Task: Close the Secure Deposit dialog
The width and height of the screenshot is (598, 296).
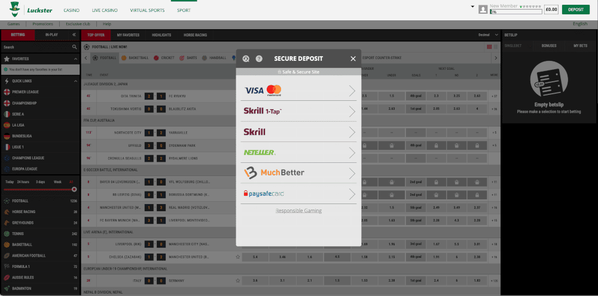Action: tap(353, 58)
